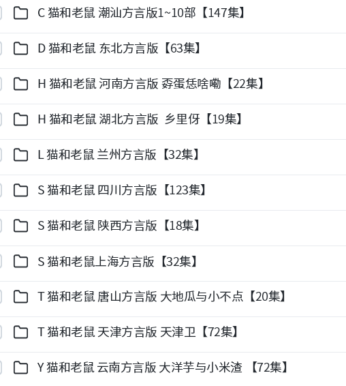Click folder icon of 唐山方言版【20集】
346x386 pixels.
point(20,297)
